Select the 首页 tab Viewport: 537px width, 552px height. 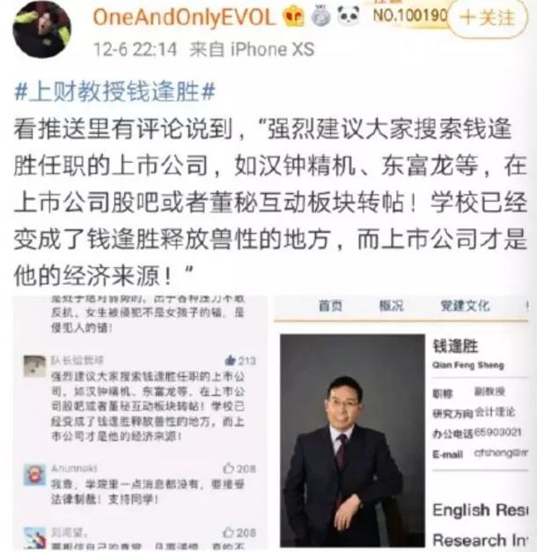point(330,305)
